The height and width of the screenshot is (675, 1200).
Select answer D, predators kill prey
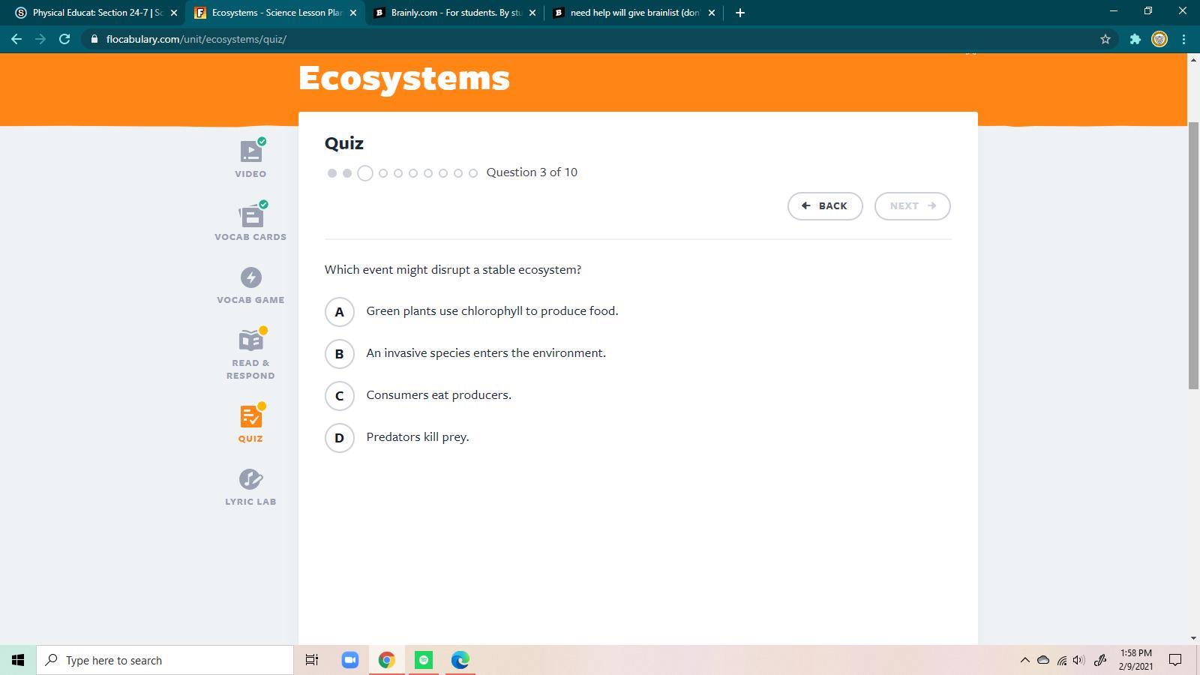point(340,438)
